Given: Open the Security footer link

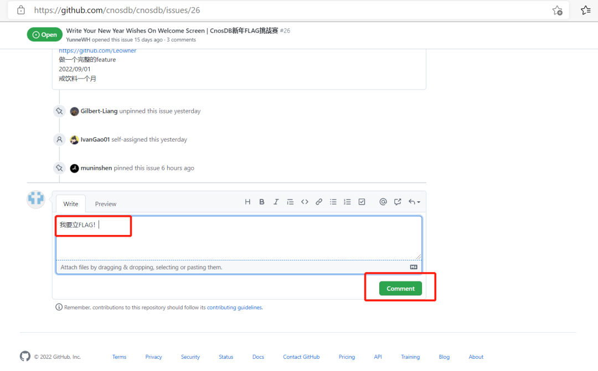Looking at the screenshot, I should pyautogui.click(x=190, y=357).
